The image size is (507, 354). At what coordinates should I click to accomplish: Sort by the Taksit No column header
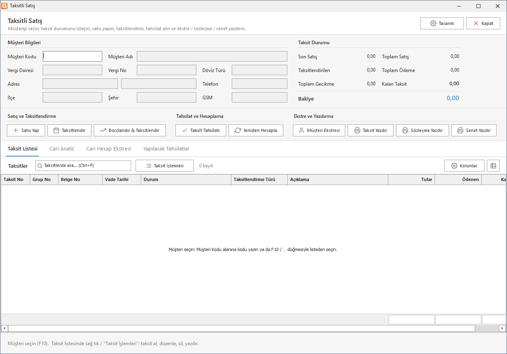click(15, 179)
